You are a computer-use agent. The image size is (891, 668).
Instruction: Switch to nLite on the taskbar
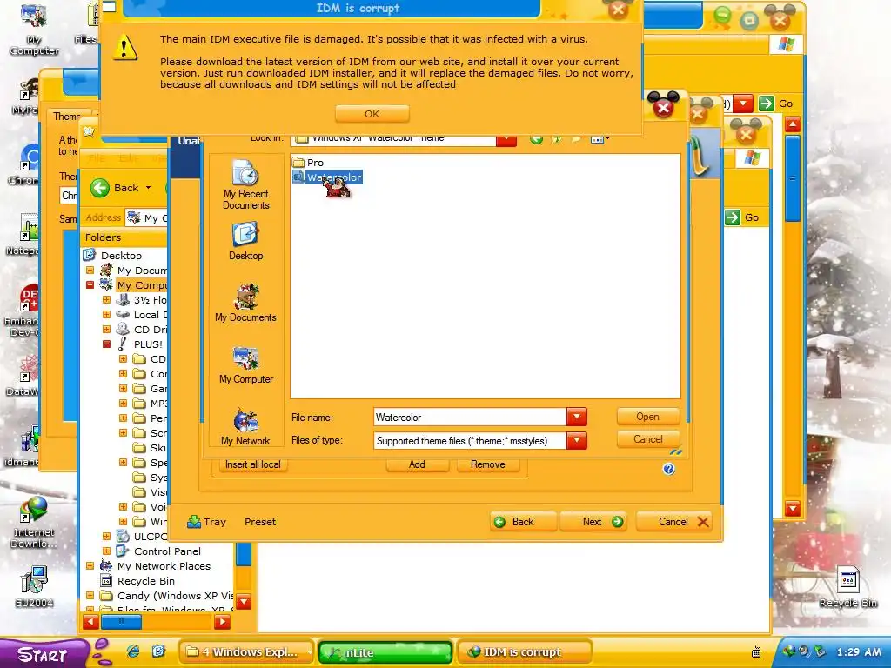(385, 652)
